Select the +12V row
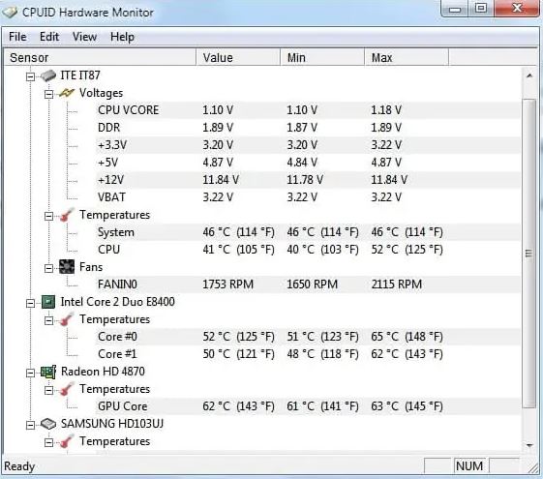543x479 pixels. [308, 180]
